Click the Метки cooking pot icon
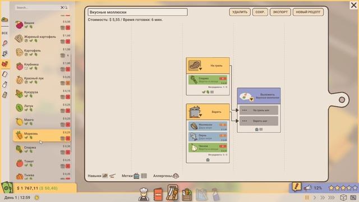Image resolution: width=359 pixels, height=202 pixels. pyautogui.click(x=136, y=176)
